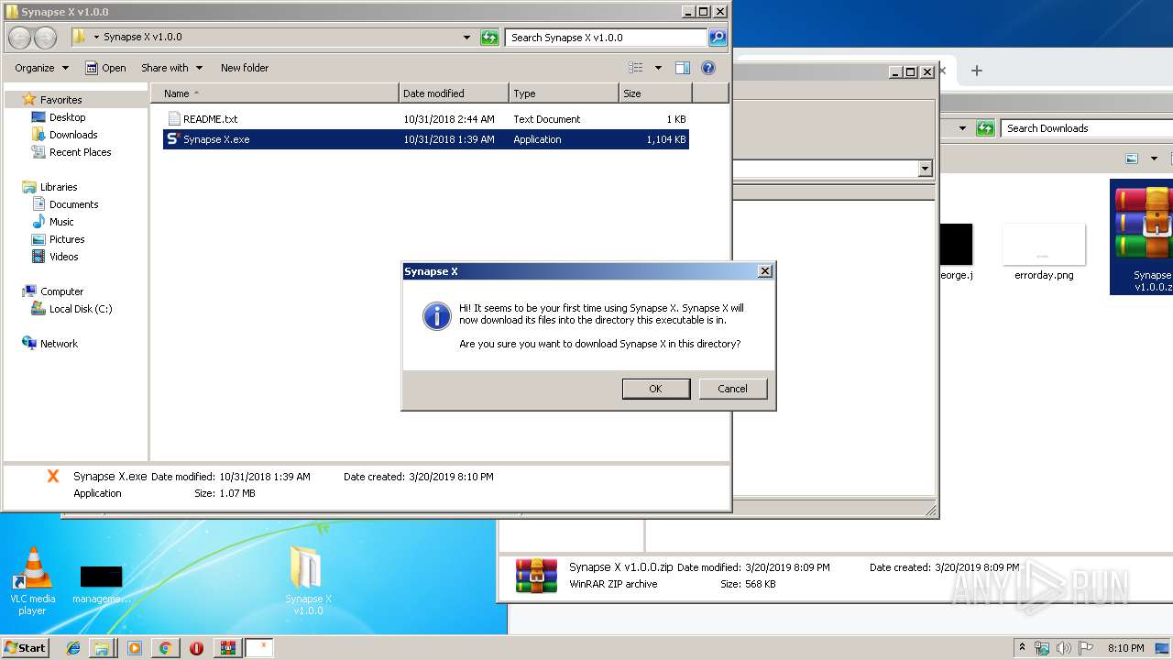The width and height of the screenshot is (1173, 660).
Task: Switch to the Synapse X taskbar item
Action: 259,648
